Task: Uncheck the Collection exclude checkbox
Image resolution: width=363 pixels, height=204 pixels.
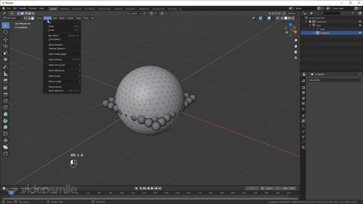Action: coord(310,22)
